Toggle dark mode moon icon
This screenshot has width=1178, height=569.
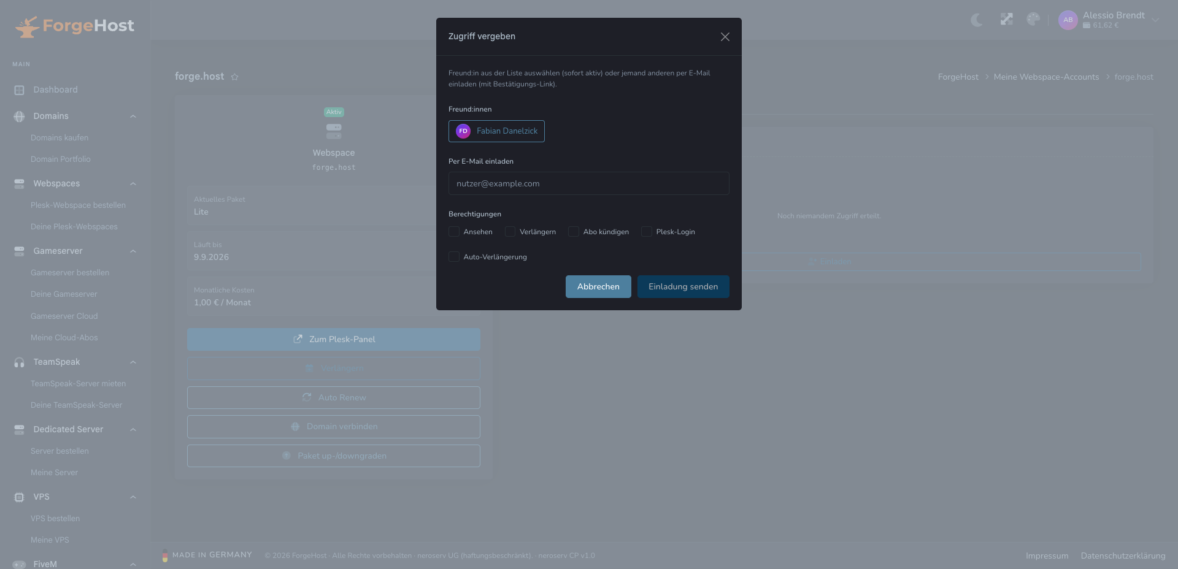(977, 20)
